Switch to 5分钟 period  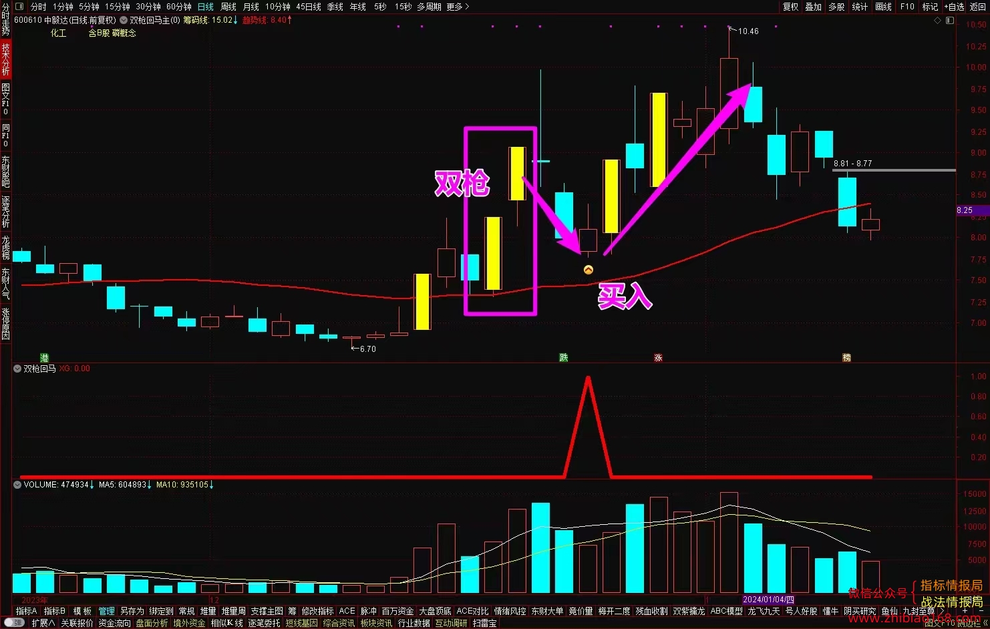pyautogui.click(x=89, y=7)
